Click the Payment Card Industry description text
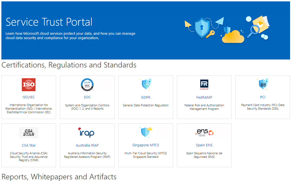The width and height of the screenshot is (292, 181). (263, 107)
